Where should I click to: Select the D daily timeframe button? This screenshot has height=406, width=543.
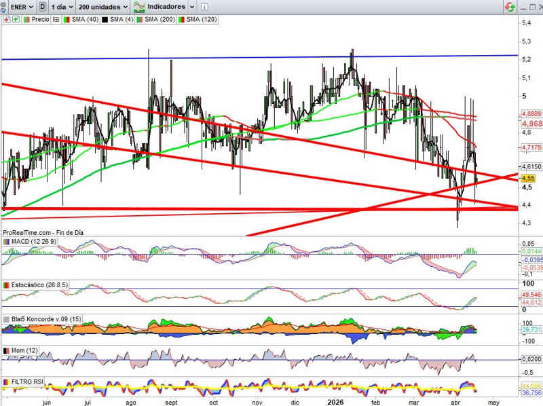click(x=43, y=6)
